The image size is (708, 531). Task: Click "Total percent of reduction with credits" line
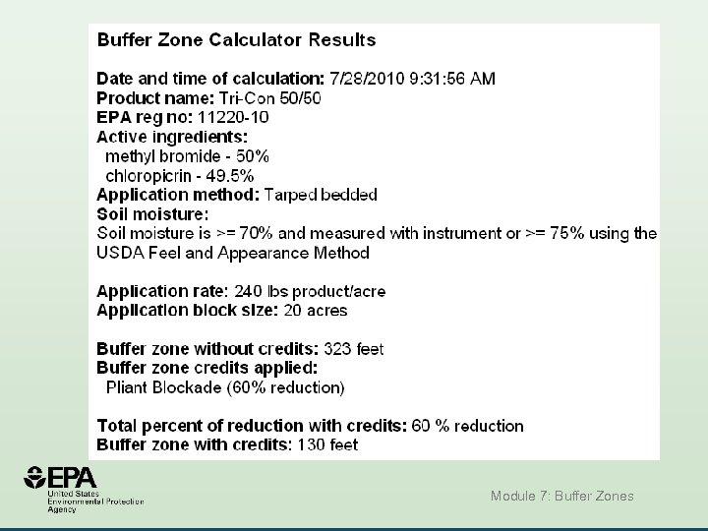(x=310, y=426)
